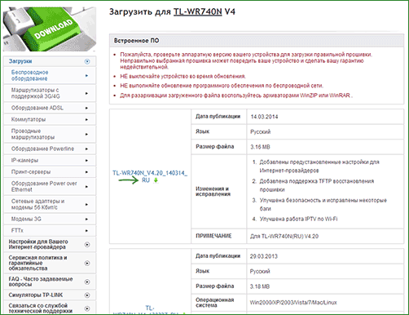Viewport: 409px width, 315px height.
Task: Expand arrow beside Беспроводное оборудование
Action: click(86, 76)
